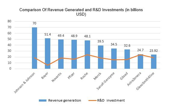Click the 'Roche' axis label

(x=84, y=76)
